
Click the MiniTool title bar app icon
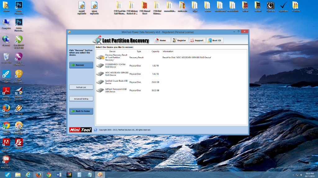click(x=69, y=32)
